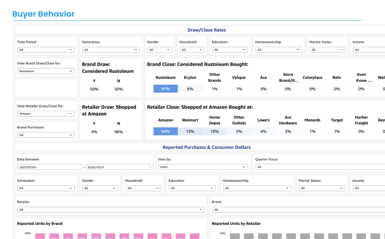Viewport: 385px width, 239px height.
Task: Open Household dropdown in Reported Purchases section
Action: coord(143,188)
